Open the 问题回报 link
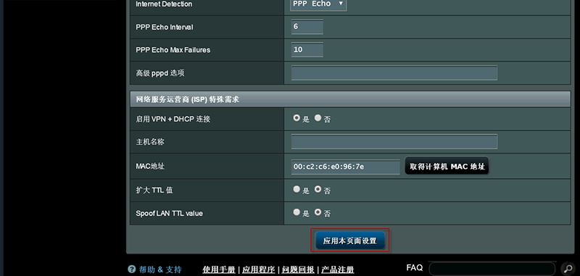The width and height of the screenshot is (580, 276). coord(298,269)
